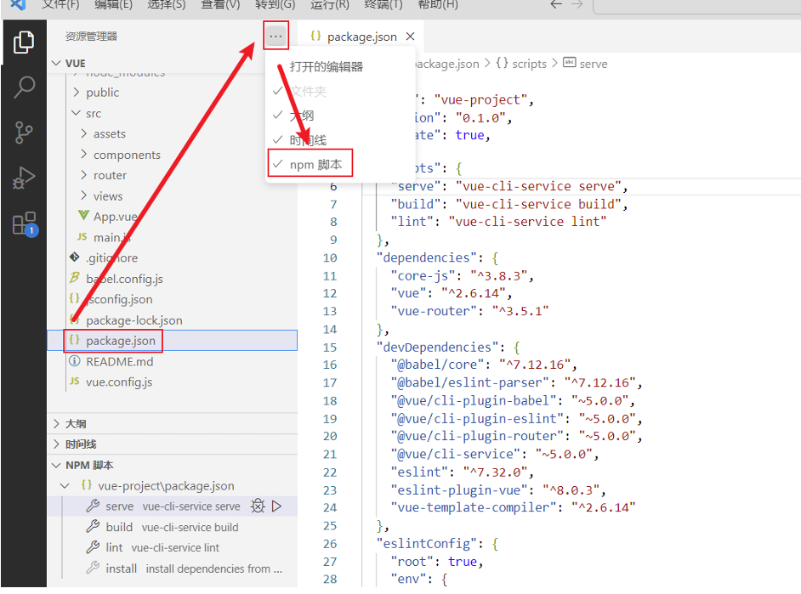Click the wrench icon of build script
Viewport: 801px width, 594px height.
93,526
